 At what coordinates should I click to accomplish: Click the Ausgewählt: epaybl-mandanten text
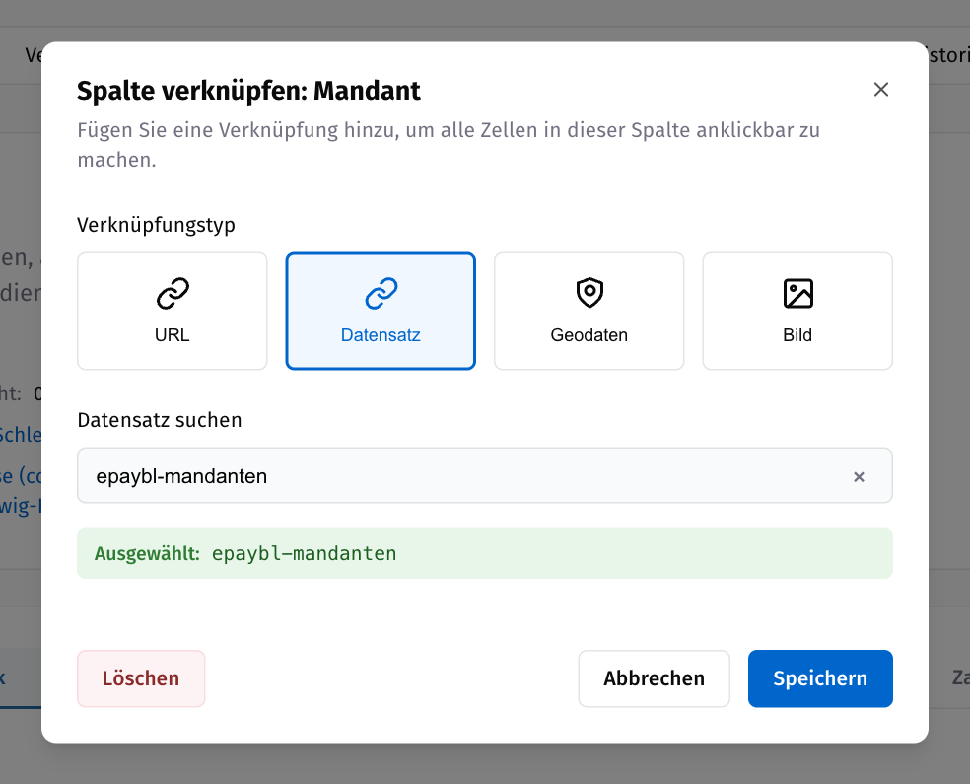click(245, 553)
